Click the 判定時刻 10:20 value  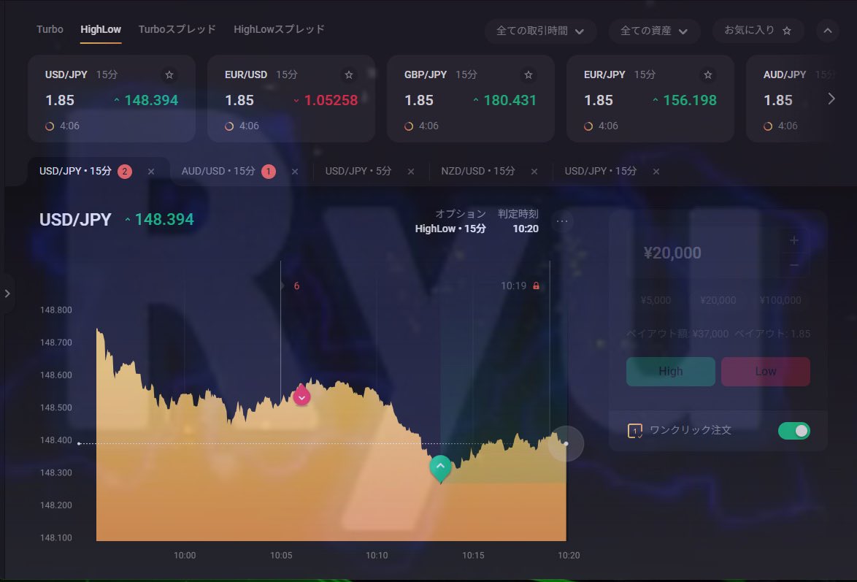[x=526, y=229]
